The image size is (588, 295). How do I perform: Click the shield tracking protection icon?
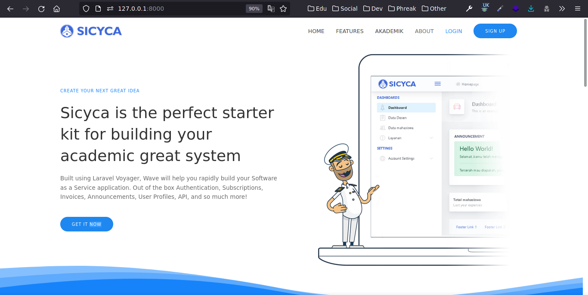tap(86, 9)
